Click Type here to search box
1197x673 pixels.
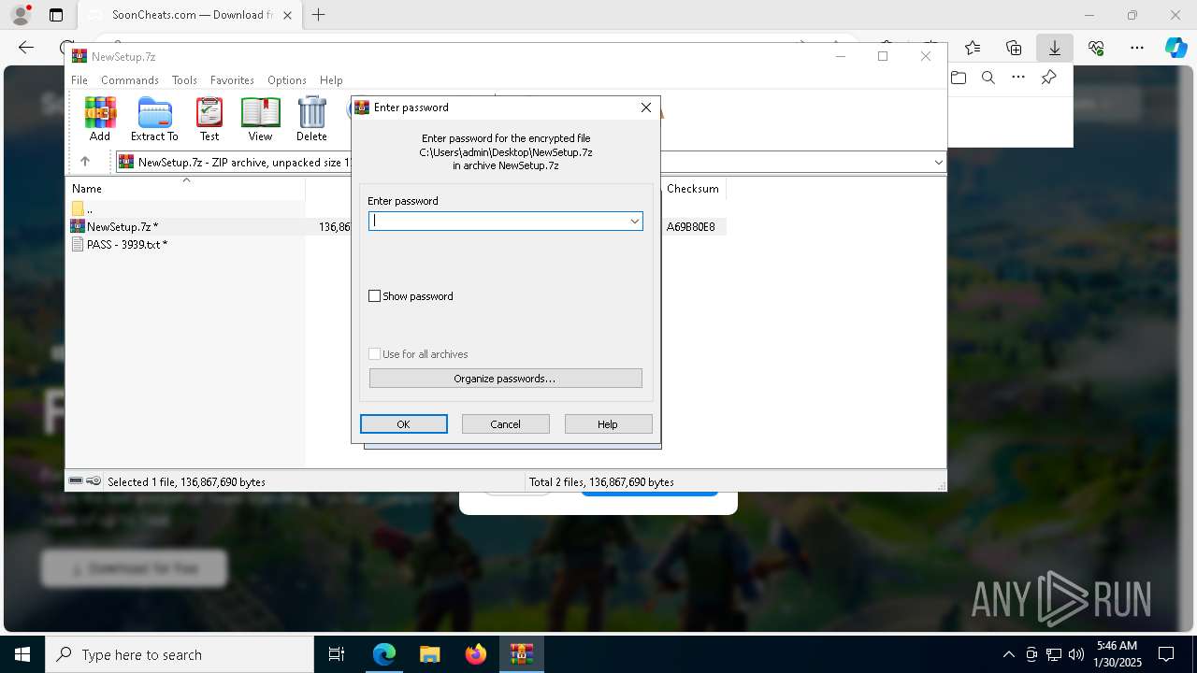(180, 654)
